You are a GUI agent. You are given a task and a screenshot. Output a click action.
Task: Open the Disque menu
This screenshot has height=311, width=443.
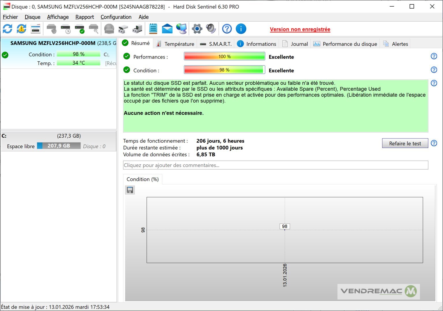pyautogui.click(x=32, y=17)
